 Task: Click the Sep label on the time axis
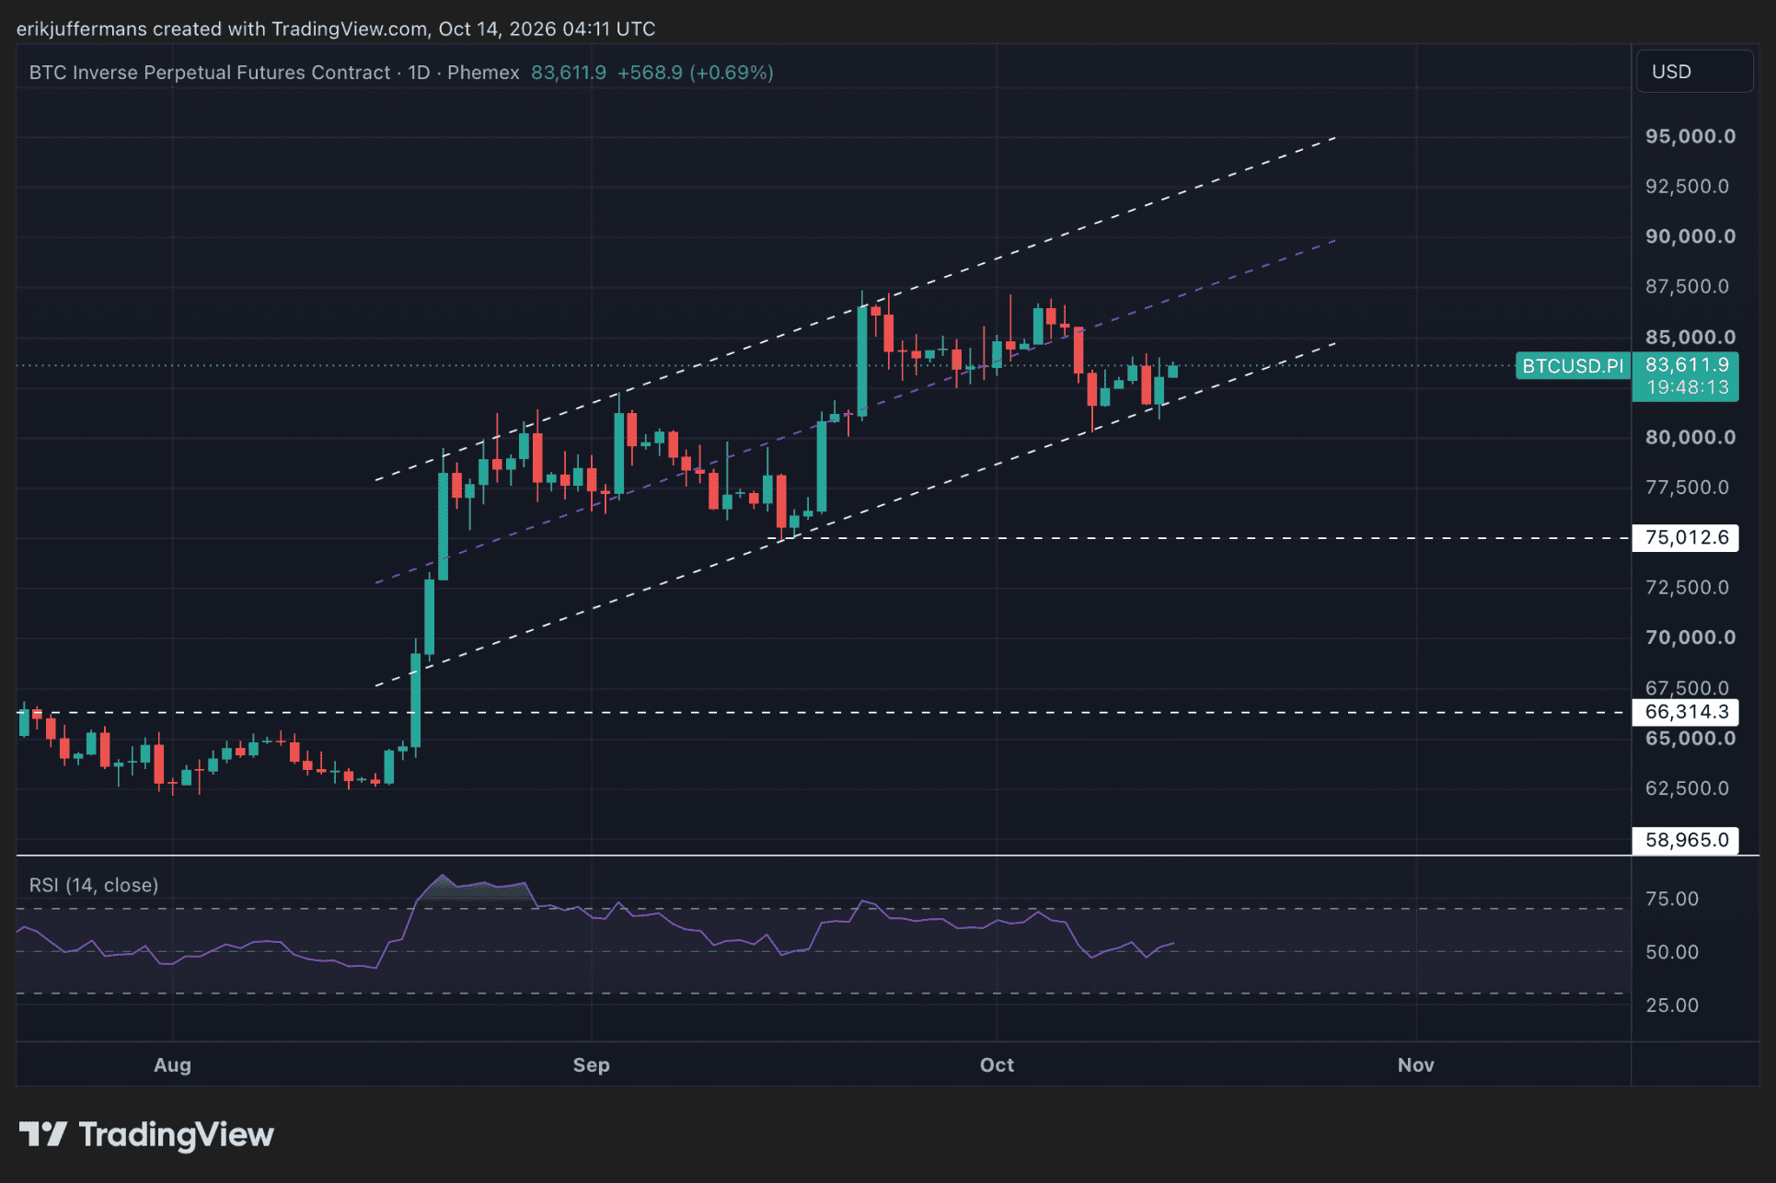coord(591,1064)
